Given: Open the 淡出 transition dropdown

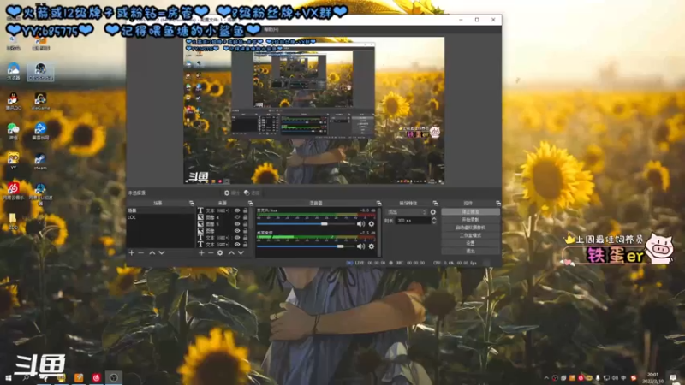Looking at the screenshot, I should 407,212.
